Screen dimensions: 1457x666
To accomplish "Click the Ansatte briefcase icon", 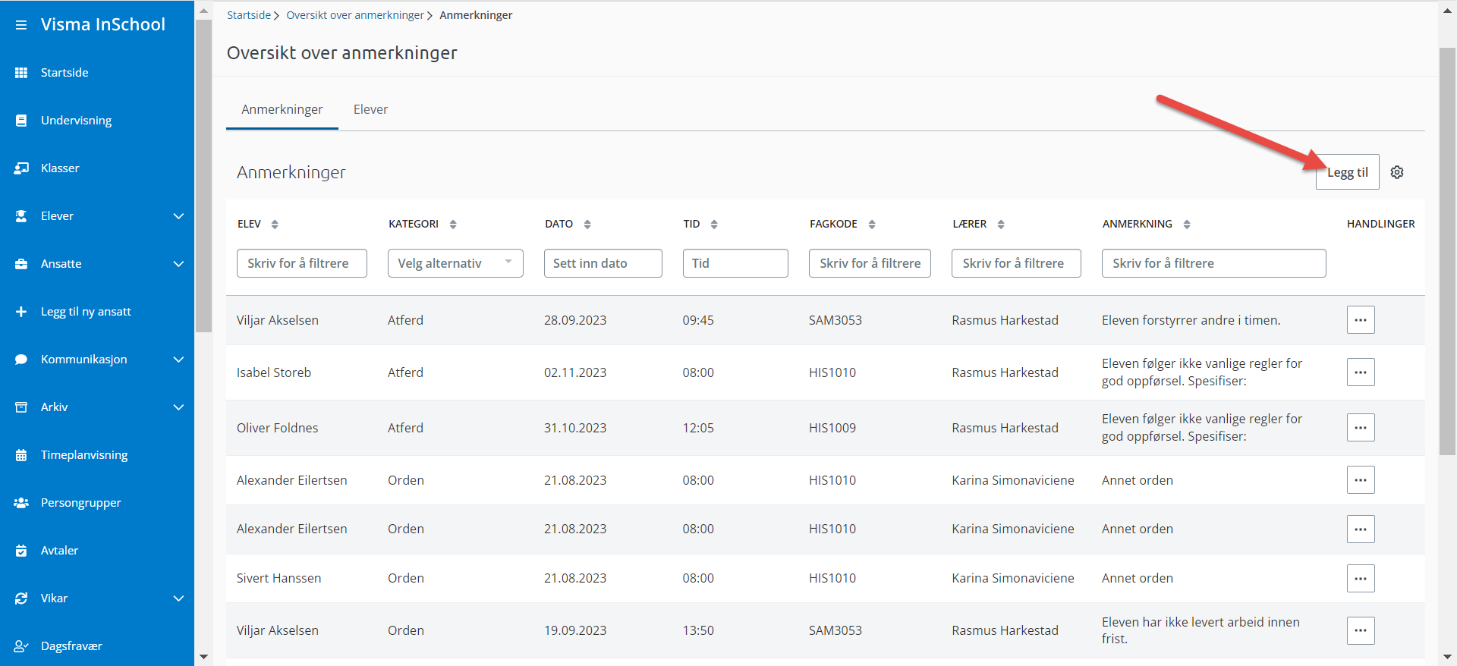I will 21,264.
